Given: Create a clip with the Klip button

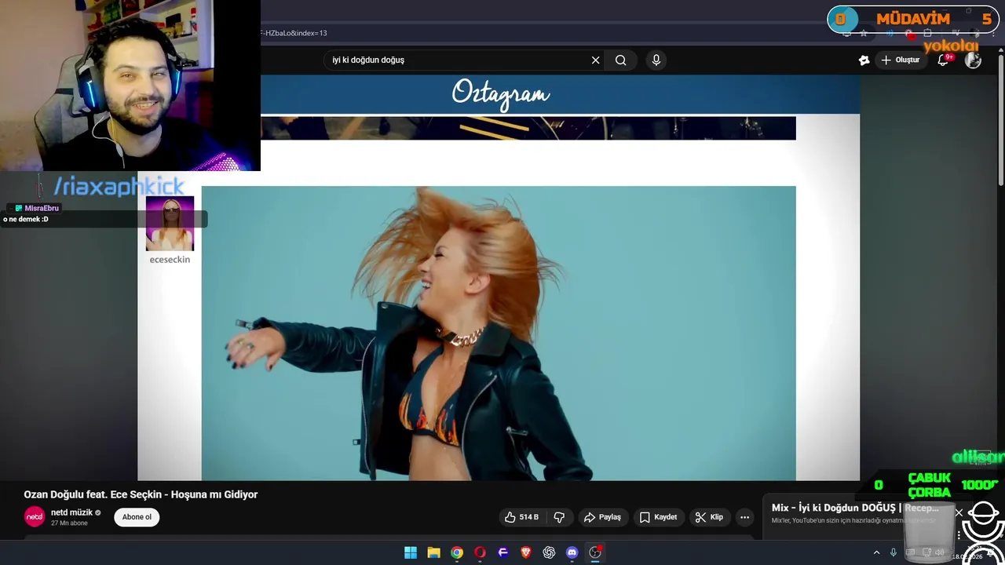Looking at the screenshot, I should (709, 517).
